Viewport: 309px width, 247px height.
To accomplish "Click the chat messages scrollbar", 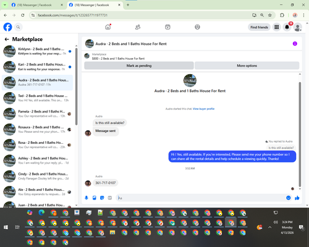I will (300, 135).
